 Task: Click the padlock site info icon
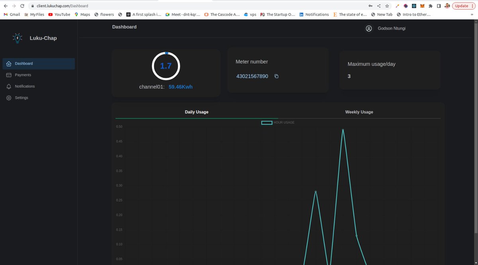point(33,6)
